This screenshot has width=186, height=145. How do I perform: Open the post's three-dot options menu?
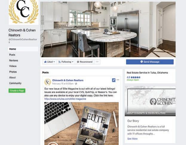click(x=118, y=80)
